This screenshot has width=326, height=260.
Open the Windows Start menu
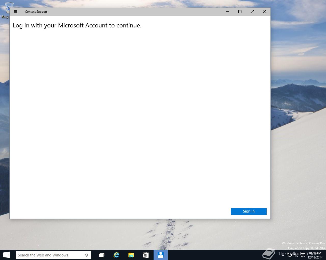pyautogui.click(x=6, y=255)
